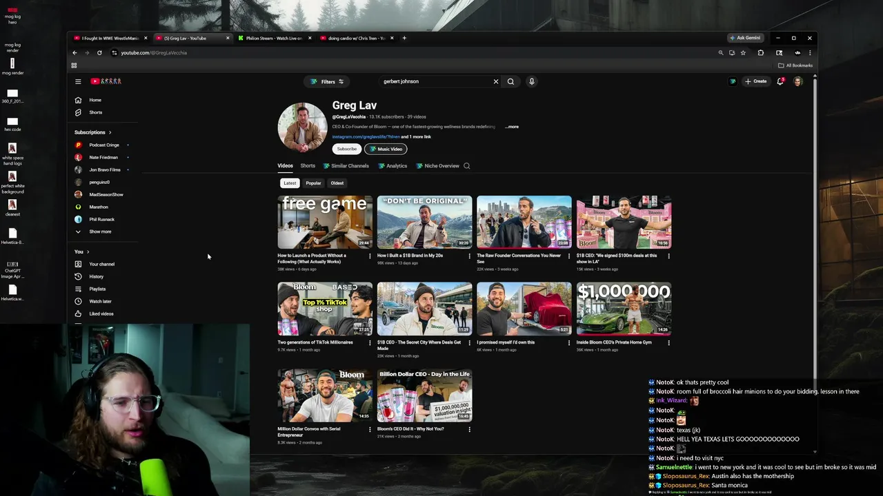
Task: Select the Oldest sort chip
Action: click(337, 183)
